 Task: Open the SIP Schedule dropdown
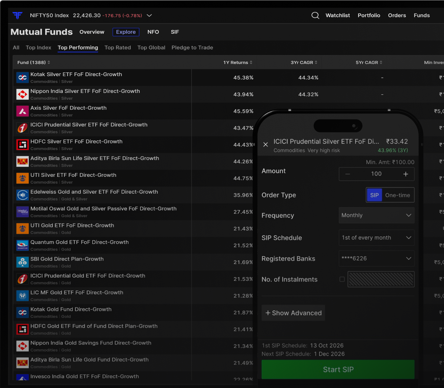coord(377,238)
